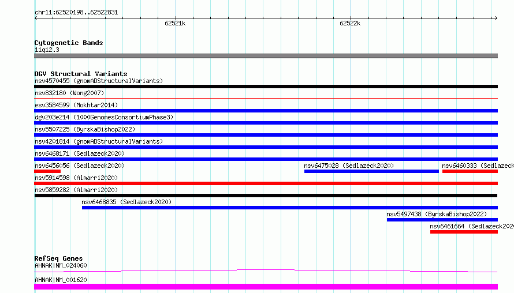Open variant nsv6475028 (Sedlazeck2020) label

pos(349,166)
